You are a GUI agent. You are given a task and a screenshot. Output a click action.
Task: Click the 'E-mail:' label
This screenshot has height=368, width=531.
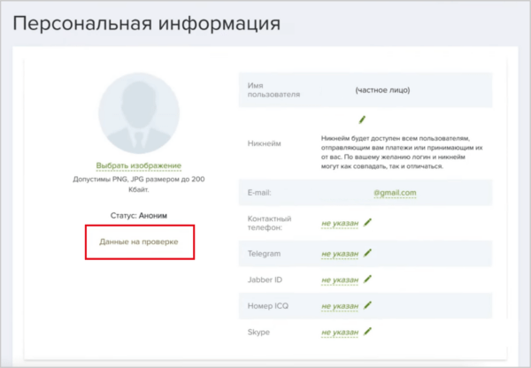[259, 193]
